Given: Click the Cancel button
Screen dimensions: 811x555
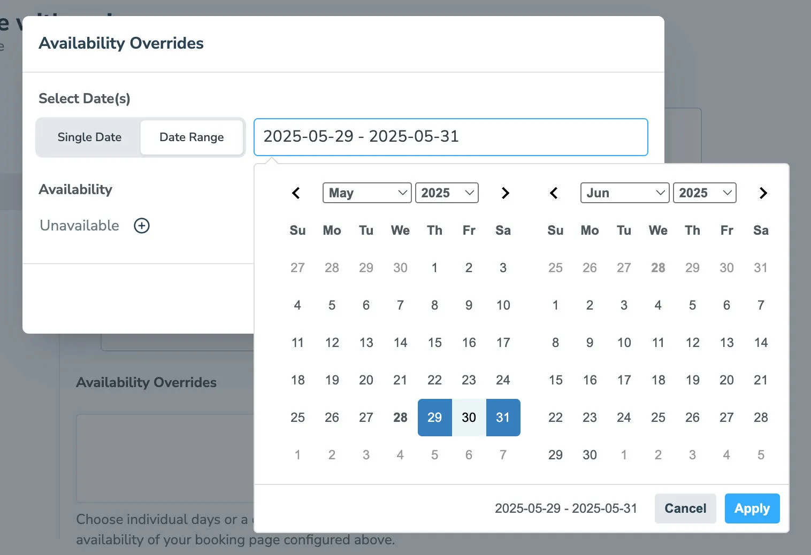Looking at the screenshot, I should (x=685, y=508).
